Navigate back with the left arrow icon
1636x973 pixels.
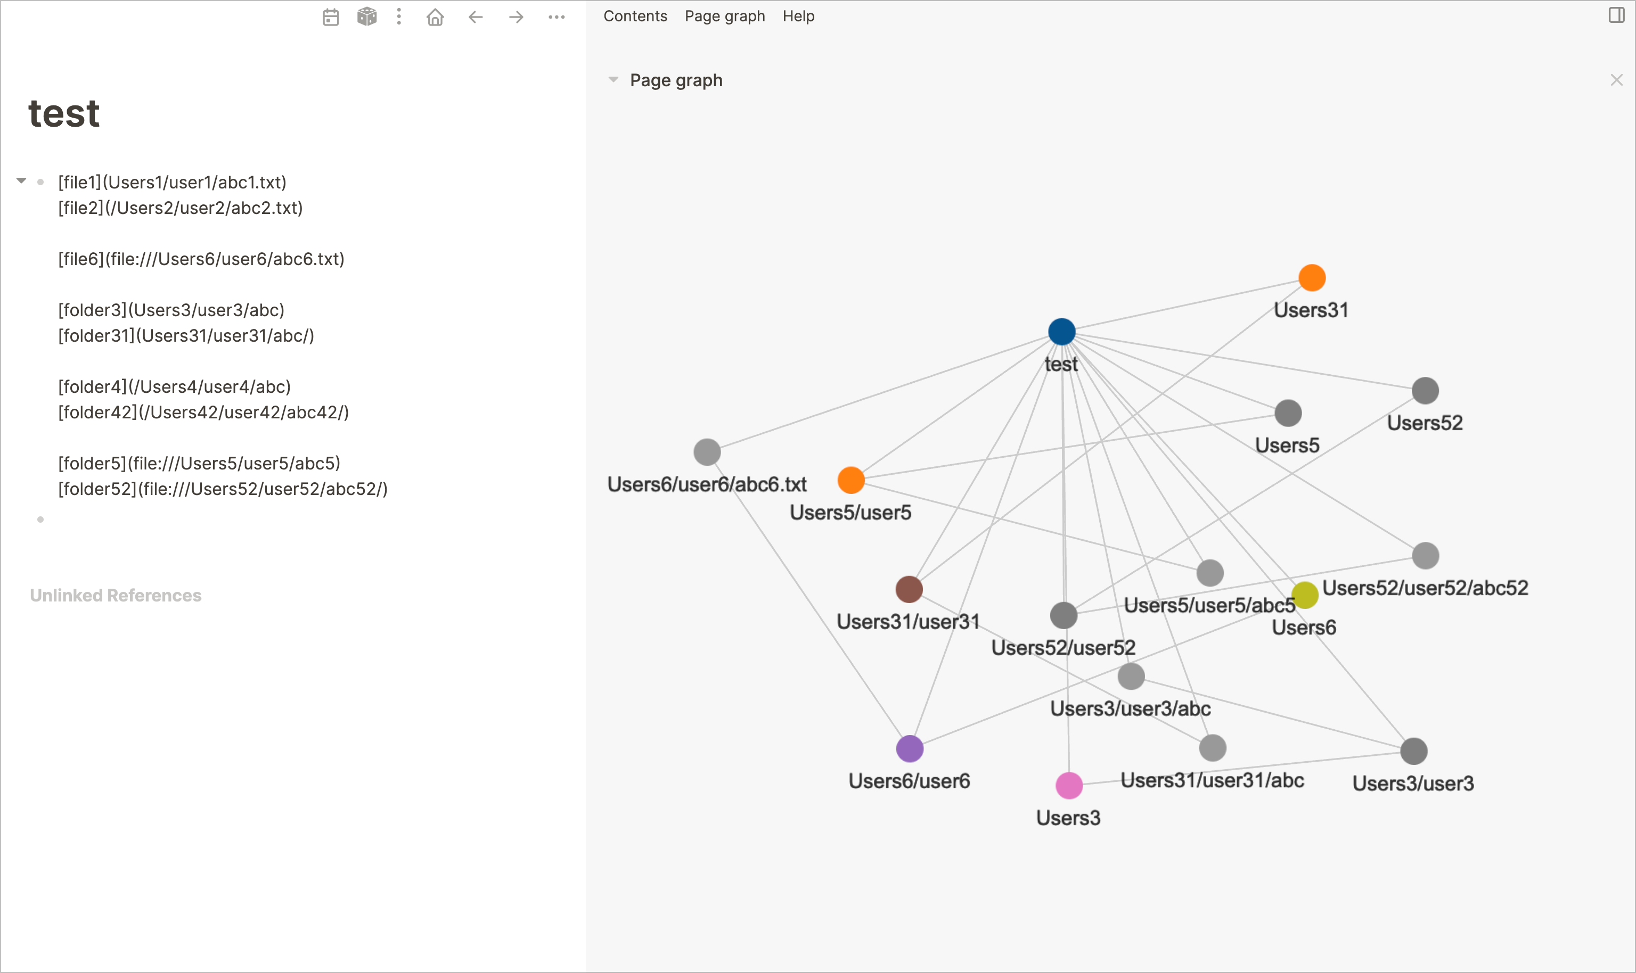tap(475, 17)
